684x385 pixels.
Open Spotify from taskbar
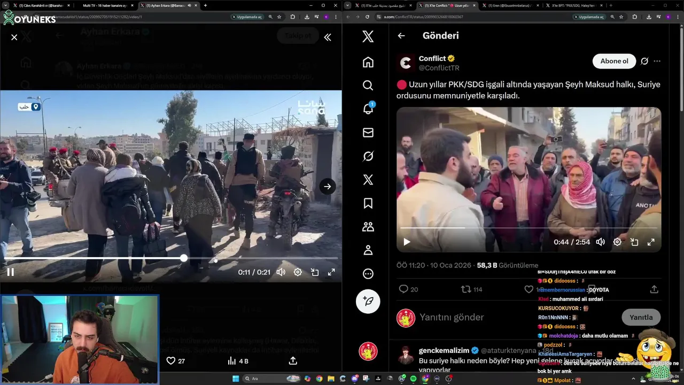pos(413,379)
